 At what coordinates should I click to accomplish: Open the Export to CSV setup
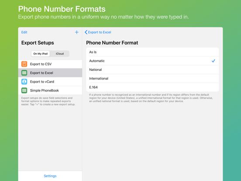coord(50,64)
